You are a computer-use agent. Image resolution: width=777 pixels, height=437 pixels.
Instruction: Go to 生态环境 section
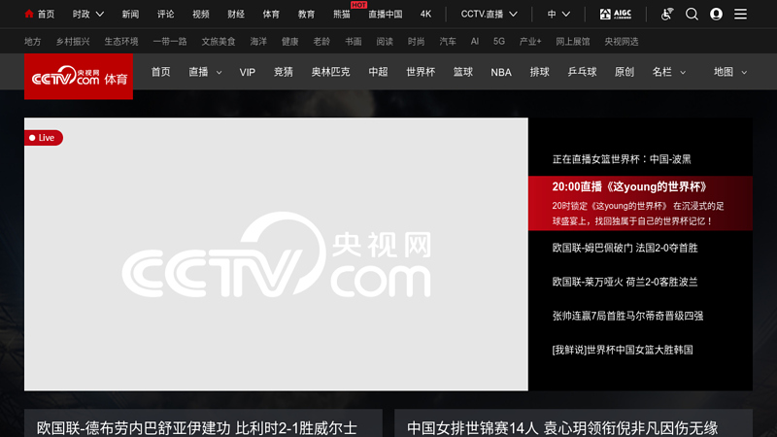(x=121, y=42)
